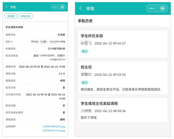Open attachment 1655859341565.jpg
Screen dimensions: 174x139
(x=53, y=131)
